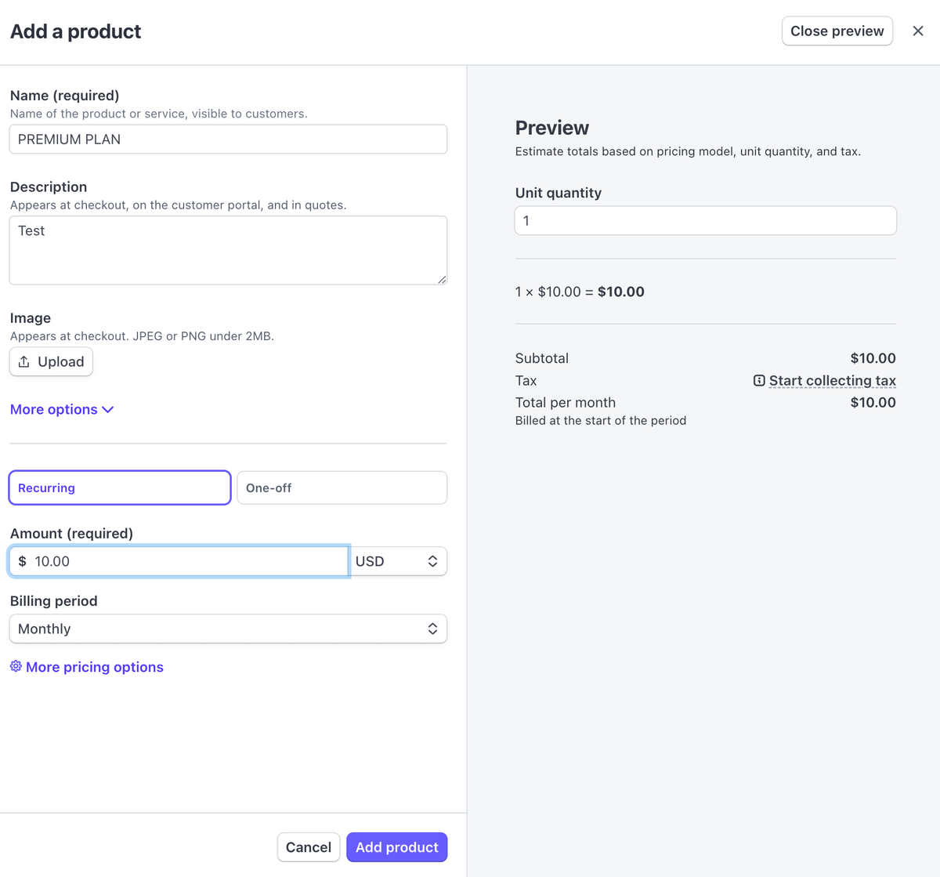Screen dimensions: 940x877
Task: Expand More options section
Action: tap(54, 410)
